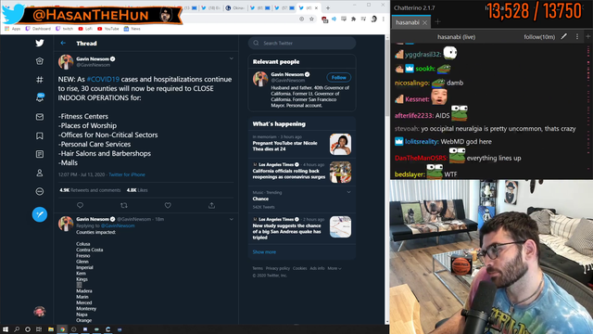Click the Twitter for iPhone link
This screenshot has width=593, height=334.
pyautogui.click(x=127, y=174)
